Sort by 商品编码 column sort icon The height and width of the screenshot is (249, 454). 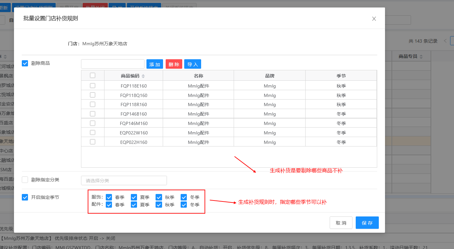tap(143, 76)
